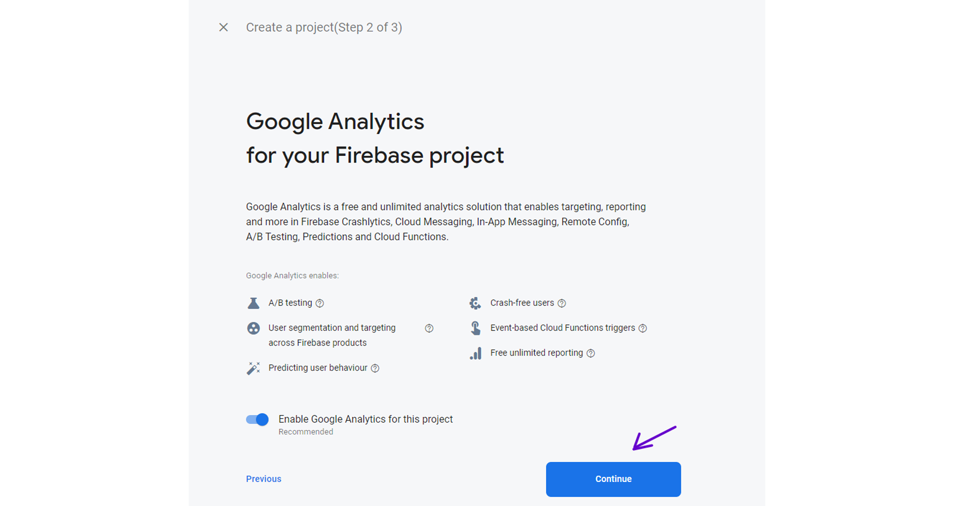
Task: Open help for A/B testing
Action: click(320, 303)
